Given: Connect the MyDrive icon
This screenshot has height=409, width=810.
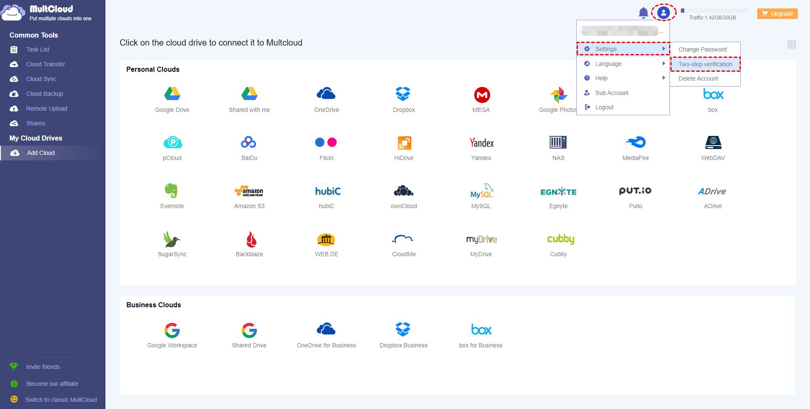Looking at the screenshot, I should point(481,239).
